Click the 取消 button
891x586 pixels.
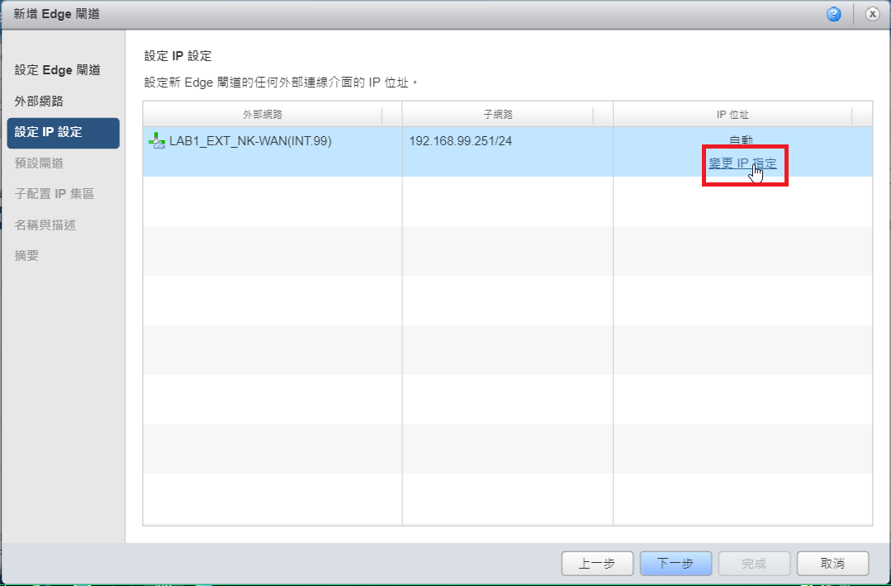(x=832, y=563)
